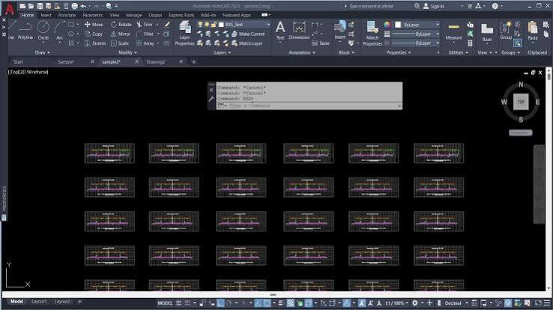The image size is (553, 310).
Task: Choose the Move tool
Action: click(94, 25)
